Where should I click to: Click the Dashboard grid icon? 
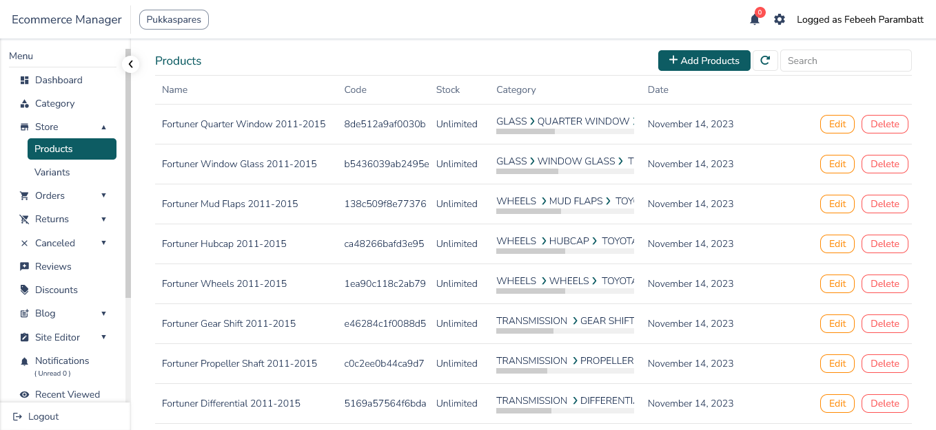coord(25,80)
